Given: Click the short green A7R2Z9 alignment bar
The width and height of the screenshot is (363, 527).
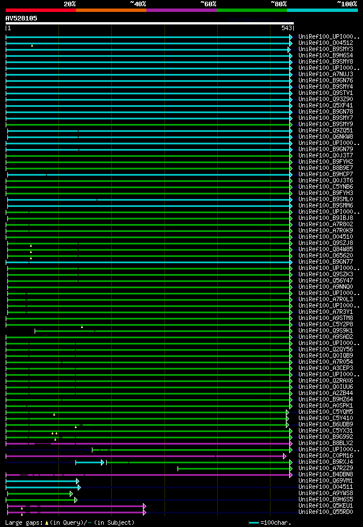Looking at the screenshot, I should 235,468.
